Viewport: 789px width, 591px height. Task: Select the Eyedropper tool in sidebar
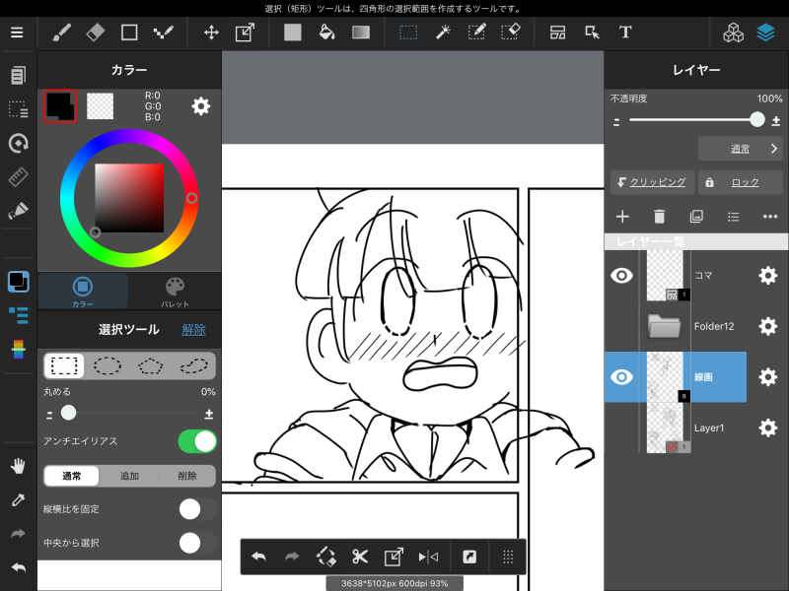pos(18,500)
